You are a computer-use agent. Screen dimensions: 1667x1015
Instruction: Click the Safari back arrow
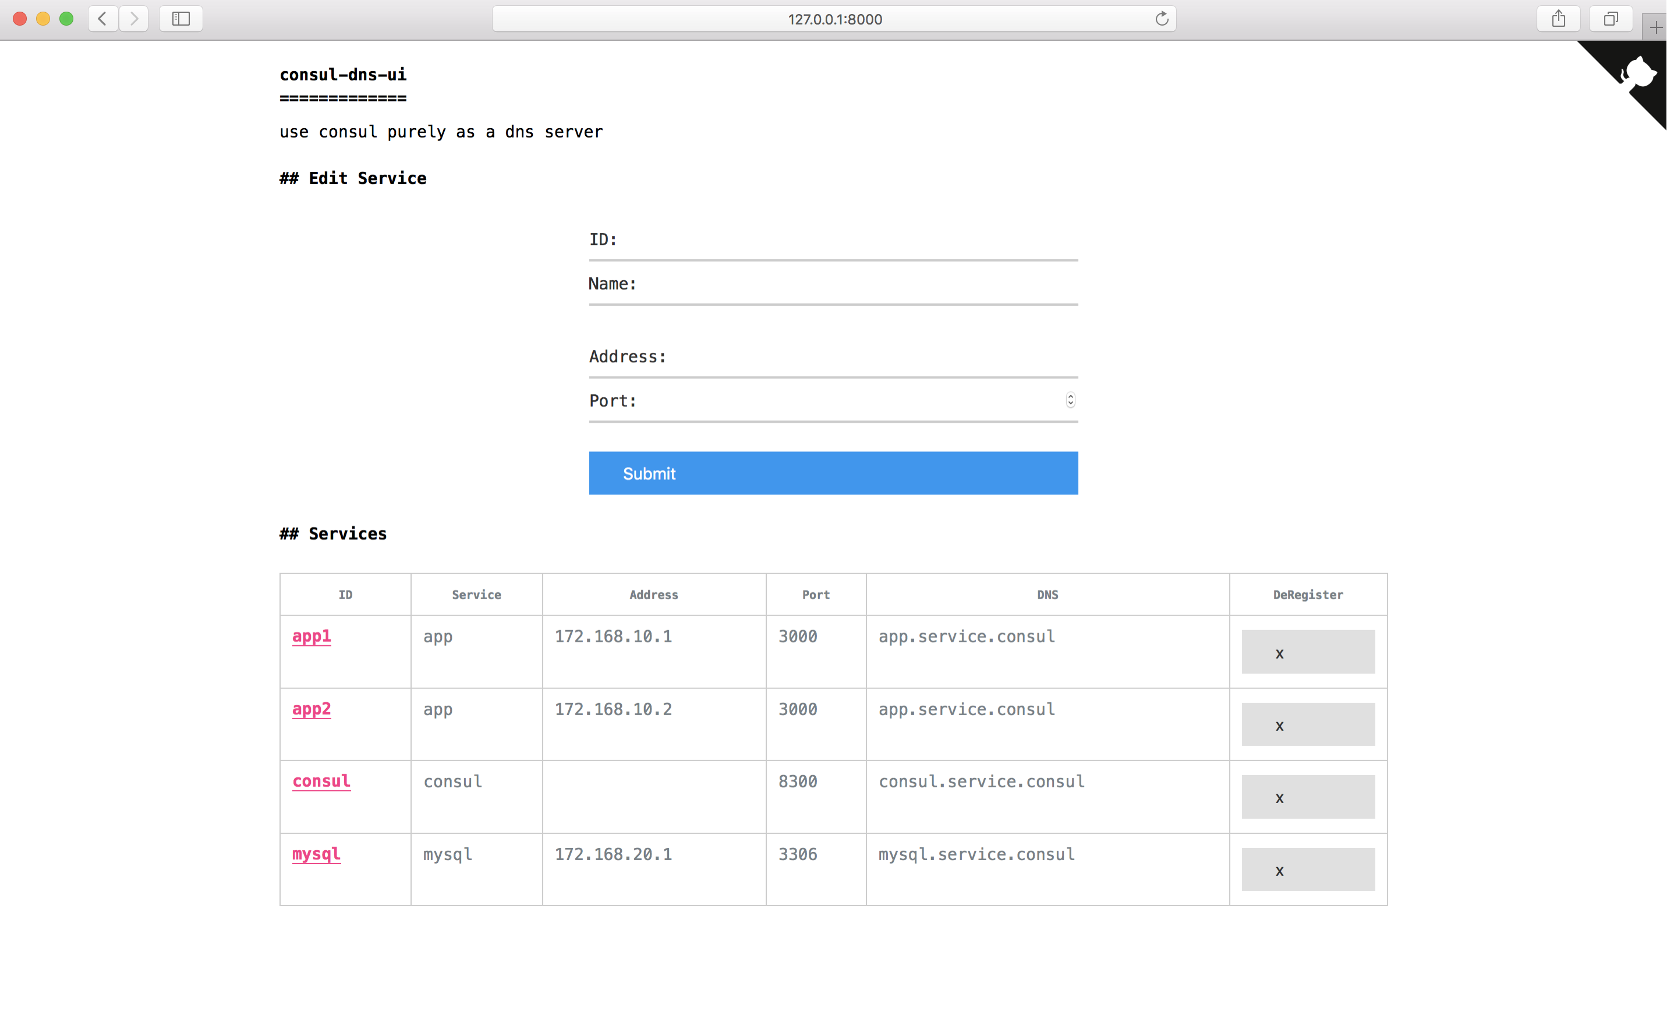coord(103,18)
